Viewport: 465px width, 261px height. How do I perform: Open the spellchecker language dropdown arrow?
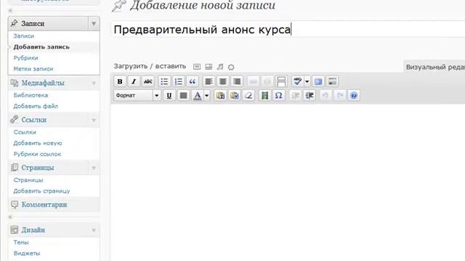pyautogui.click(x=307, y=81)
